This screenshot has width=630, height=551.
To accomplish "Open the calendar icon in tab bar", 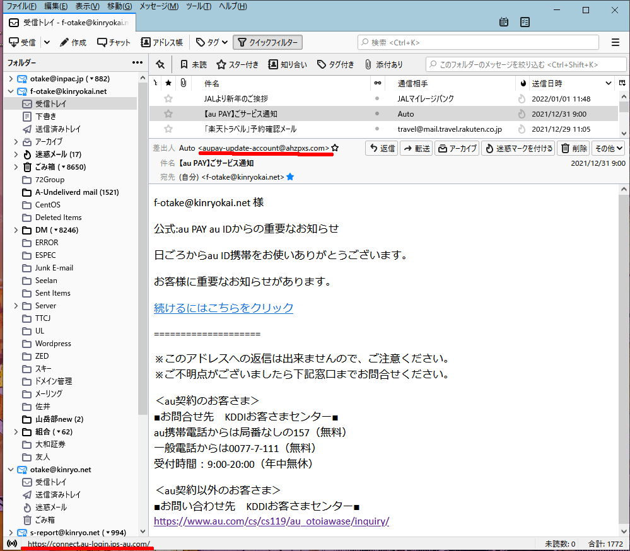I will pyautogui.click(x=503, y=22).
